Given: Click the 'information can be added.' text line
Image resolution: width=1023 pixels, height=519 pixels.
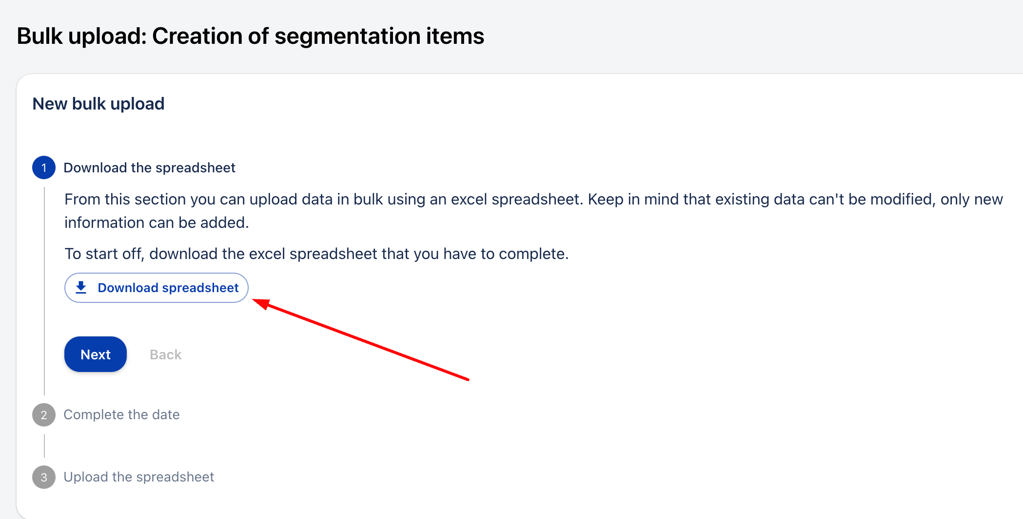Looking at the screenshot, I should point(157,222).
